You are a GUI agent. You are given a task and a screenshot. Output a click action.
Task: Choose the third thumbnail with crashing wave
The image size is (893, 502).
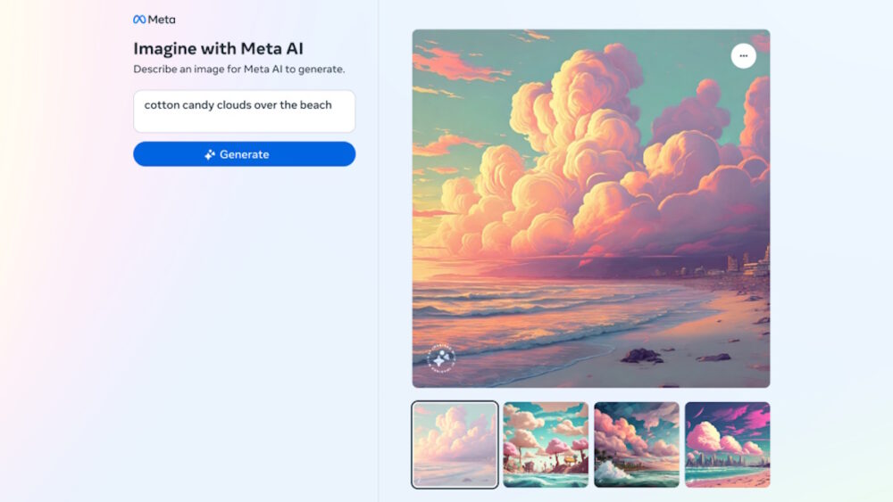[x=637, y=445]
